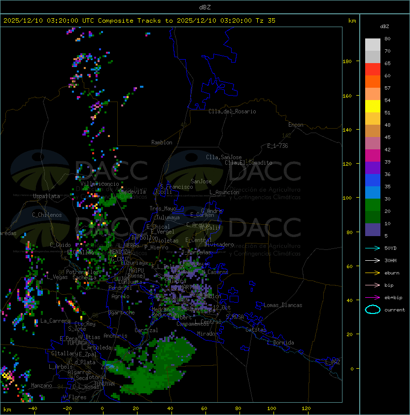Click the cyan ellipse current-track icon
Viewport: 410px width, 415px height.
pyautogui.click(x=373, y=310)
